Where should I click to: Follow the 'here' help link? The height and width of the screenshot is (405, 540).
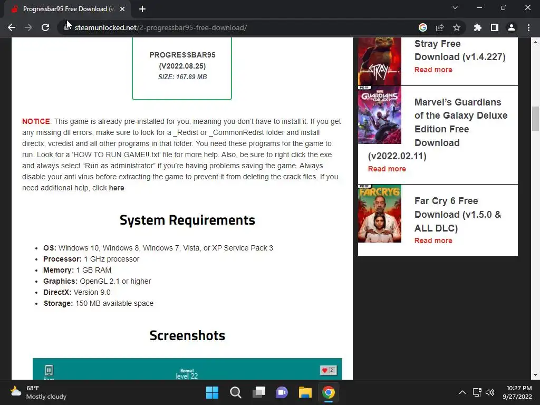point(117,188)
